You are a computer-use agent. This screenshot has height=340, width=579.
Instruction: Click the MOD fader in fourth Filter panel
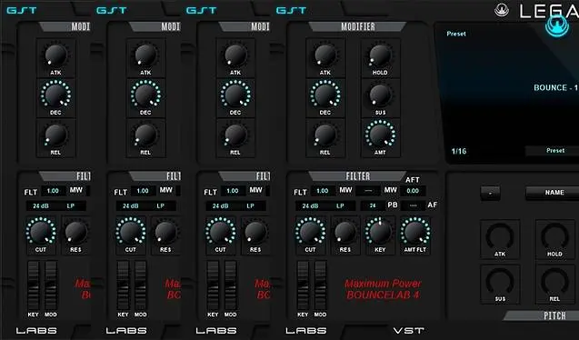click(x=320, y=285)
